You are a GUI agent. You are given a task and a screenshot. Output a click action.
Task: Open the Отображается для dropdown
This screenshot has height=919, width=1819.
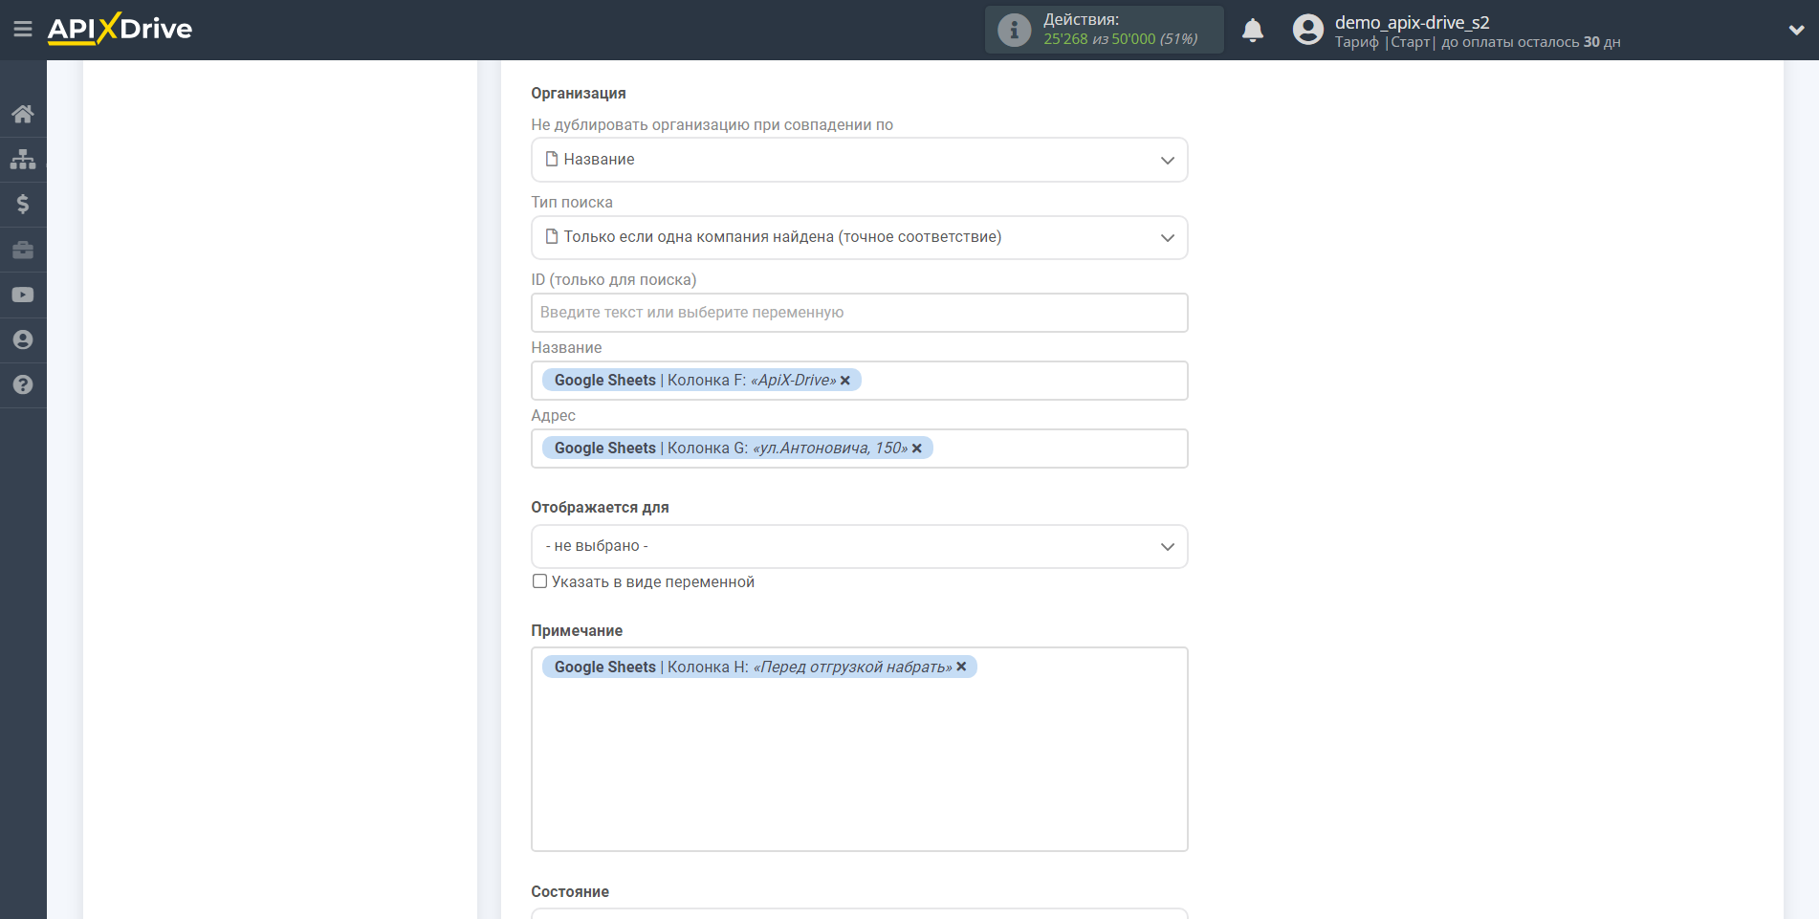(x=859, y=546)
